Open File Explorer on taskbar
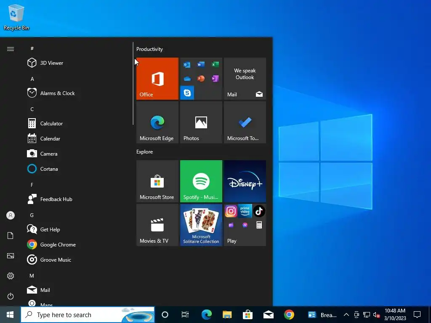This screenshot has height=323, width=431. click(227, 315)
